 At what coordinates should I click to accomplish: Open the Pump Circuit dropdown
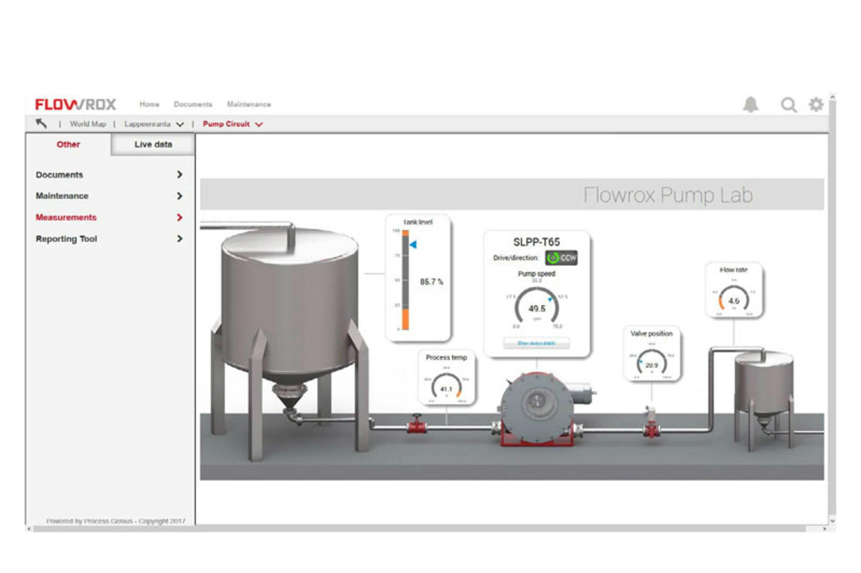tap(232, 124)
